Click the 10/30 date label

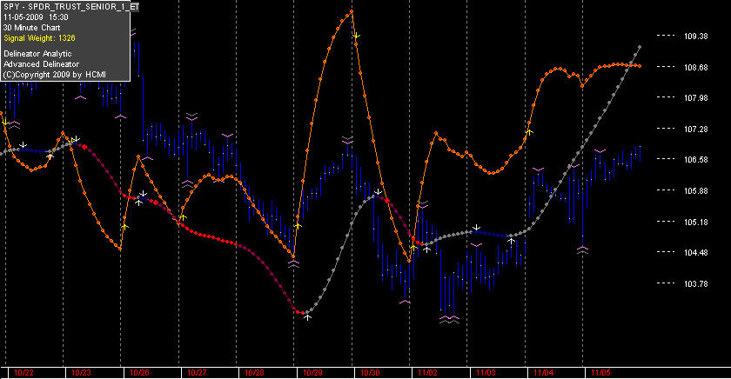click(370, 373)
